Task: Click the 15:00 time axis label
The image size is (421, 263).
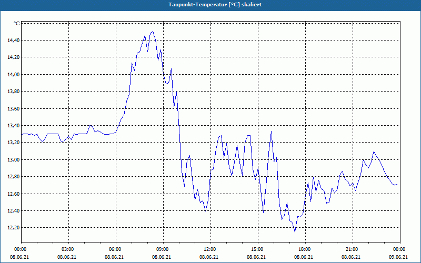Action: pos(258,249)
